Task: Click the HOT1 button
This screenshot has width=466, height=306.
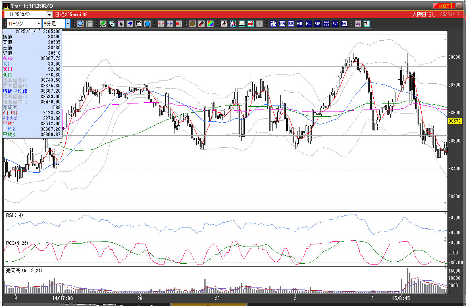Action: point(443,6)
